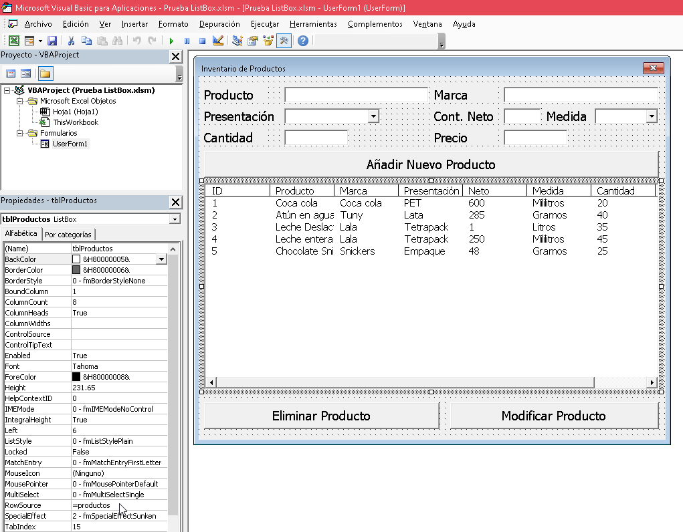Open the BackColor value dropdown arrow

coord(161,259)
